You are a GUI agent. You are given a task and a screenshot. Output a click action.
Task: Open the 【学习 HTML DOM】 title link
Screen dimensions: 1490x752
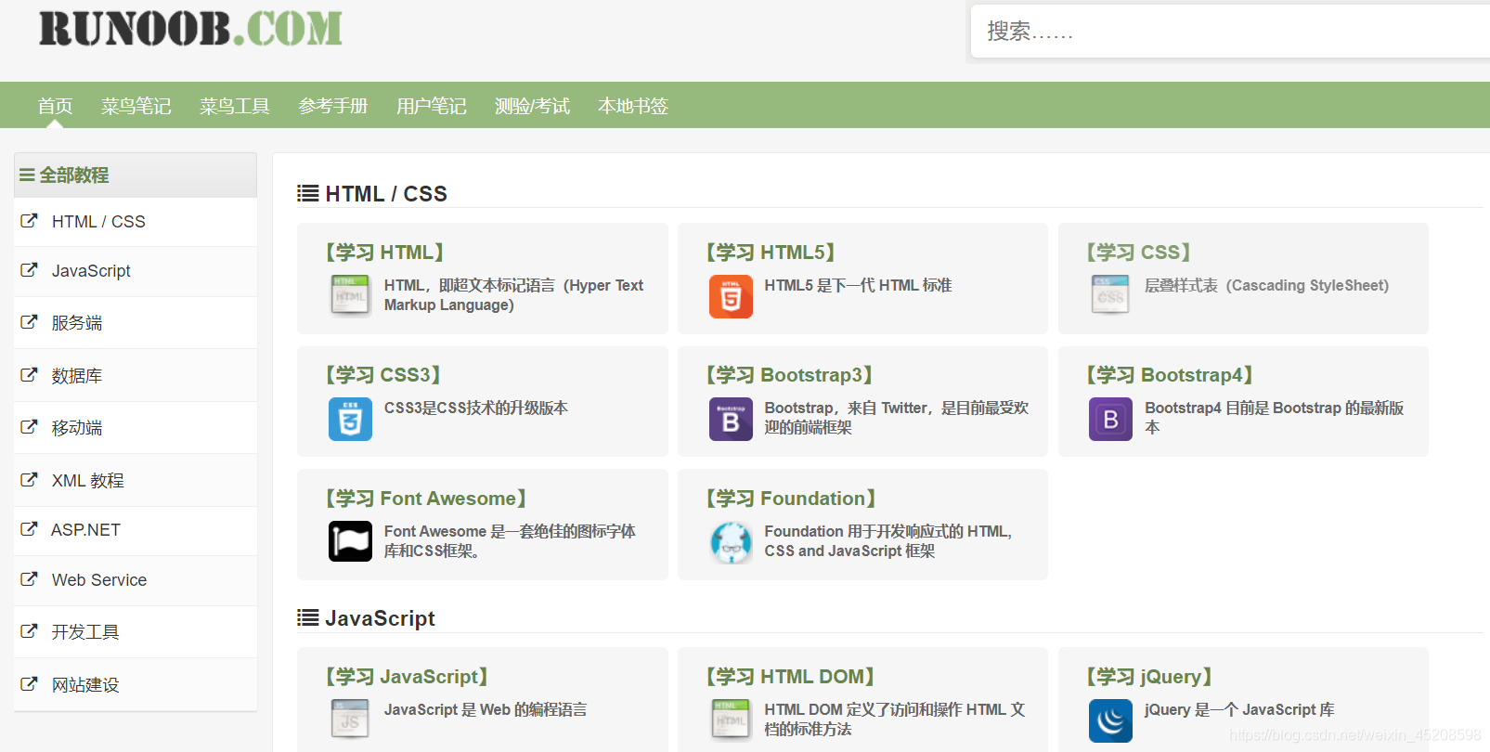tap(790, 676)
